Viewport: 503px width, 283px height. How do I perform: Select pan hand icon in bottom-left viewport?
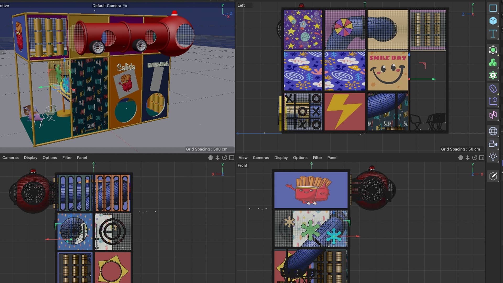(210, 157)
